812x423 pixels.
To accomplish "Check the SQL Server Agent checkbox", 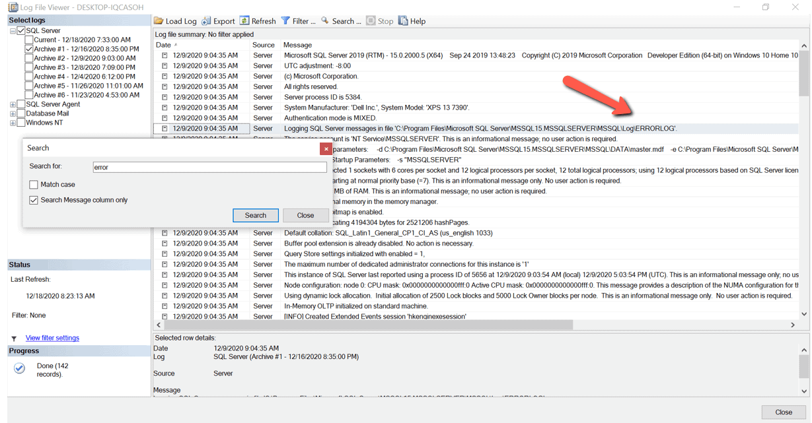I will tap(21, 104).
